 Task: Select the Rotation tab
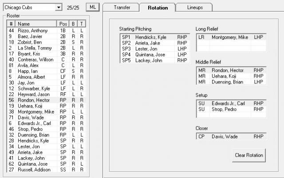(x=158, y=8)
